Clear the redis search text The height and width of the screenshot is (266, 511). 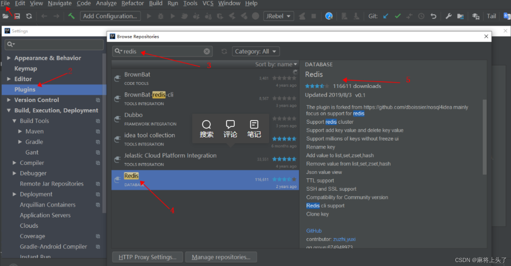(207, 51)
